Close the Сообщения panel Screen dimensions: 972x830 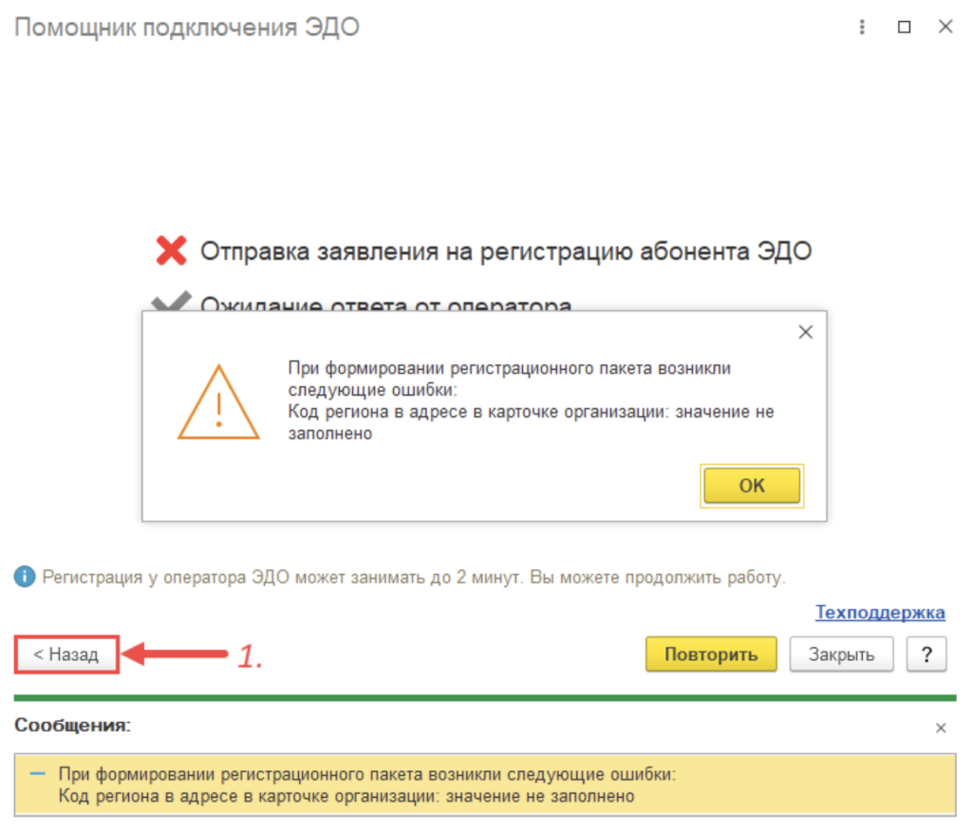click(941, 728)
